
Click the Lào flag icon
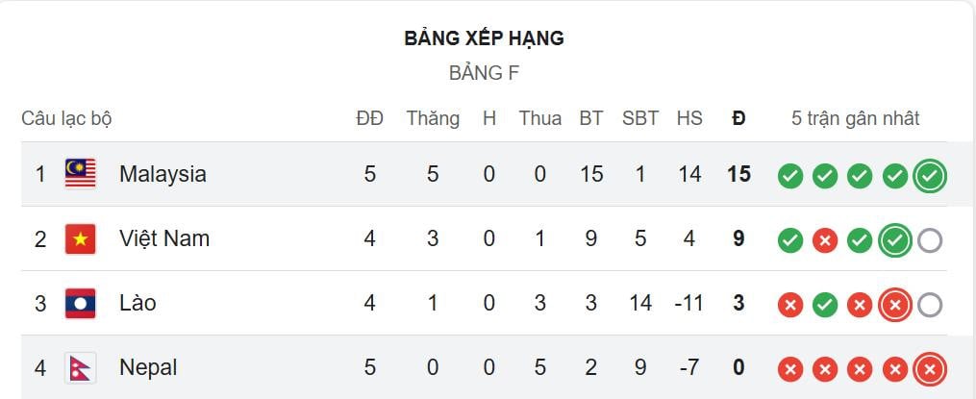pos(80,304)
